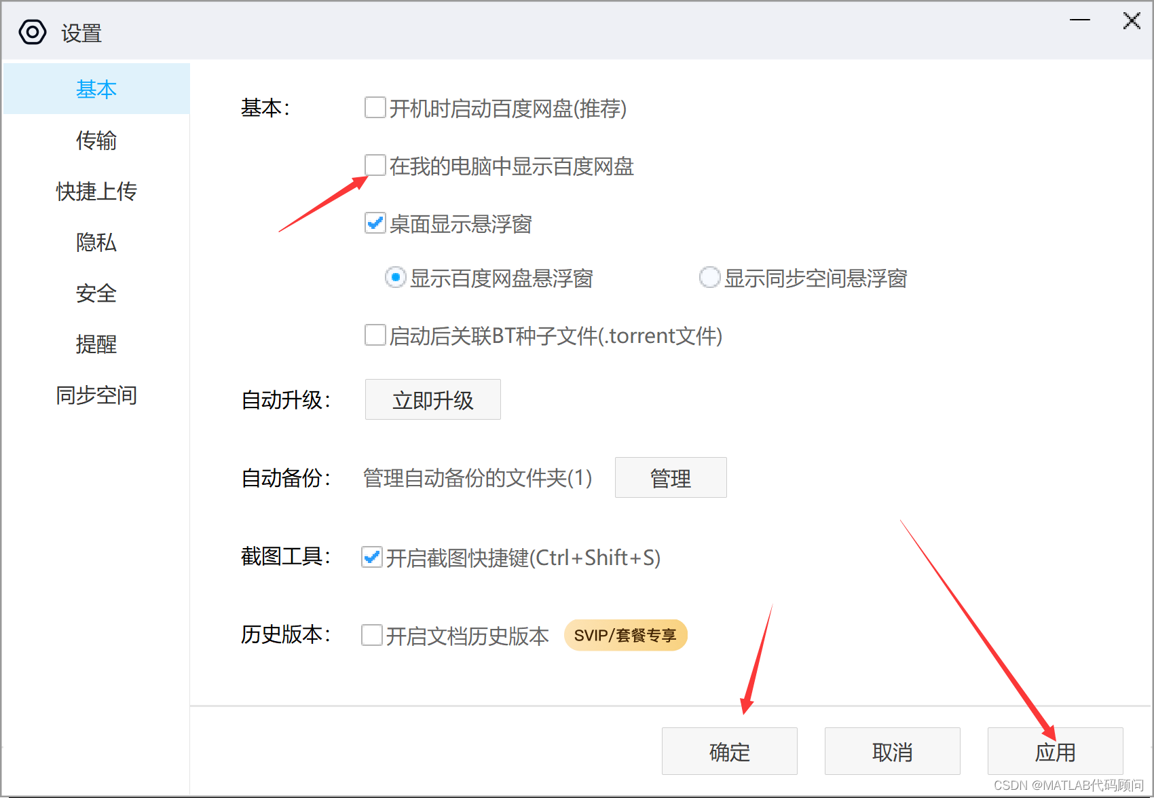Enable 开机时启动百度网盘 checkbox
Viewport: 1154px width, 798px height.
tap(375, 107)
